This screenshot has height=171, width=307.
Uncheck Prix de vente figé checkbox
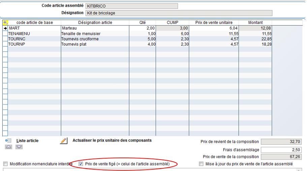pyautogui.click(x=81, y=164)
